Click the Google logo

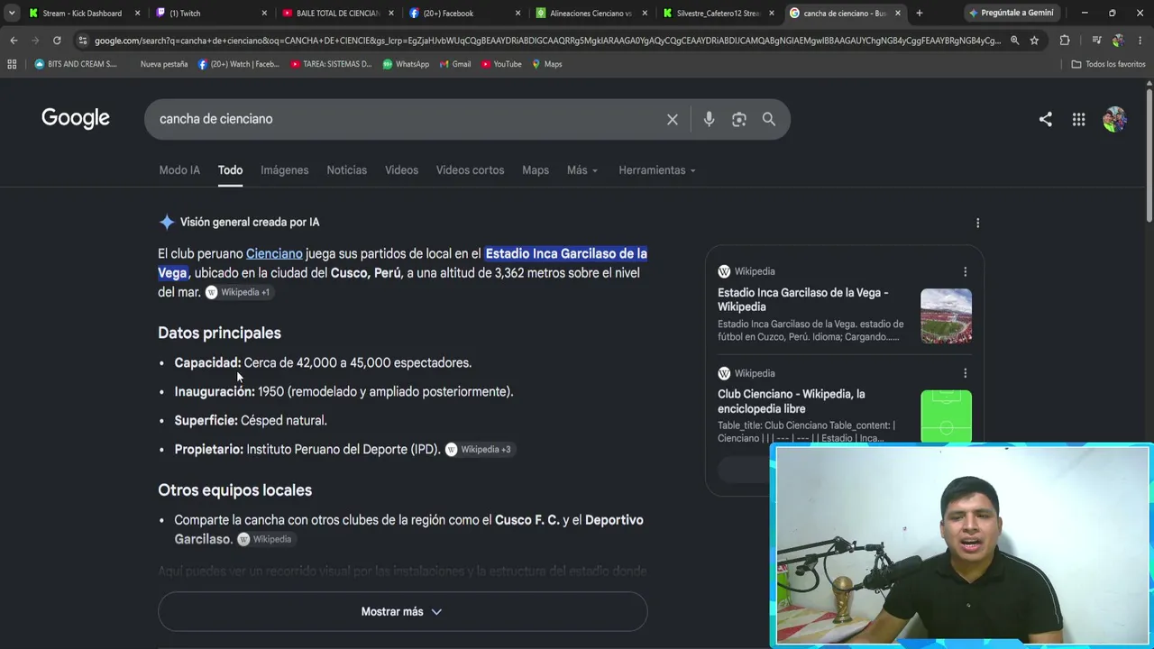[x=76, y=118]
